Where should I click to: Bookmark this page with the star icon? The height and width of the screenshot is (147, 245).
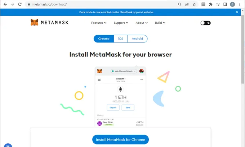194,4
